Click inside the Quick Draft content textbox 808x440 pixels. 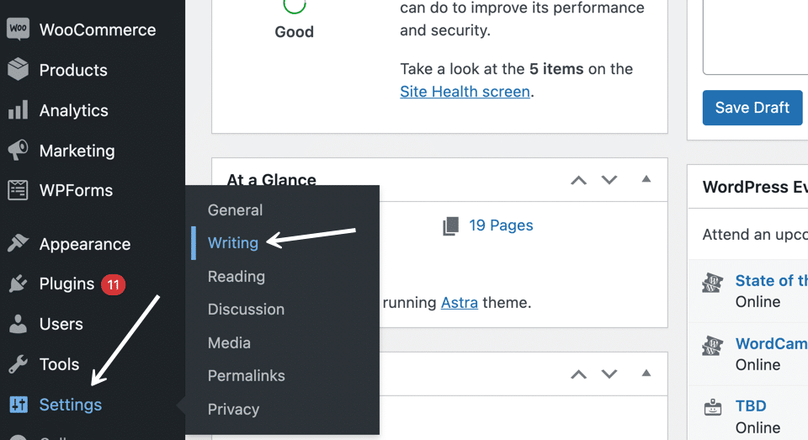pos(755,38)
